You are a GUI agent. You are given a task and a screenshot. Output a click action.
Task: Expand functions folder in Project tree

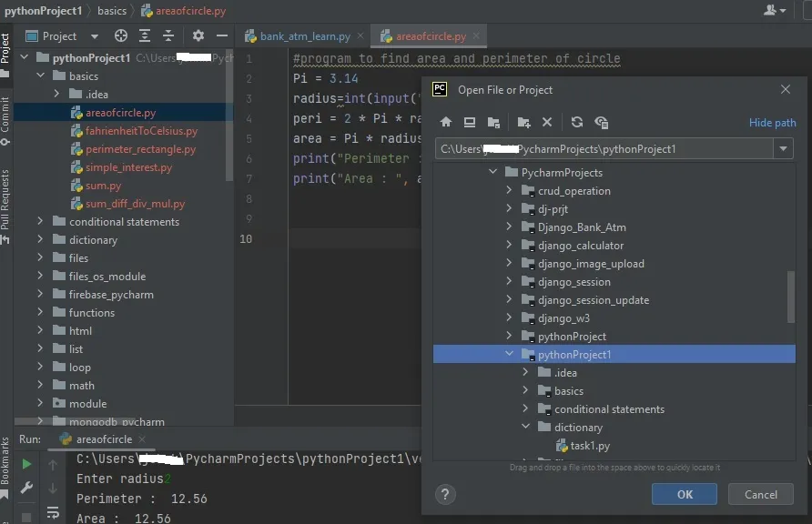pos(40,312)
